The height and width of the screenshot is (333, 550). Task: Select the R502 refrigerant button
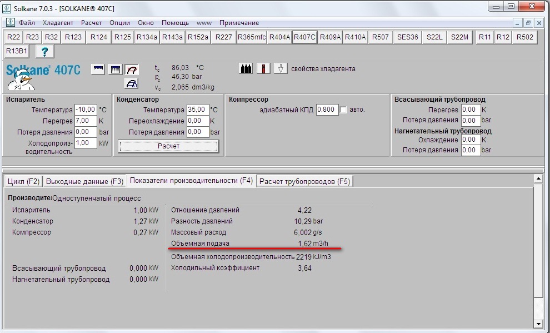(x=525, y=37)
